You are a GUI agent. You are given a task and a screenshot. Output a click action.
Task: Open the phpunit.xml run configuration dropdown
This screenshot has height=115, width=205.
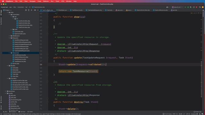pos(177,7)
